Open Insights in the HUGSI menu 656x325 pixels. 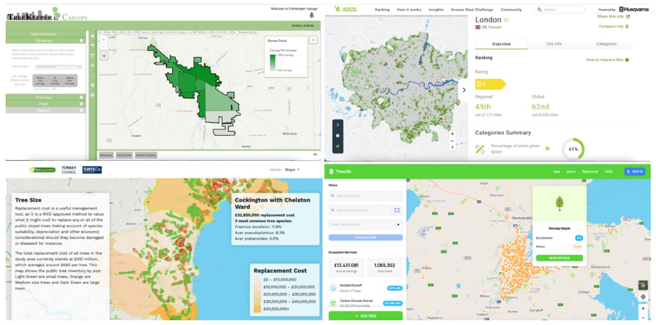(x=436, y=10)
